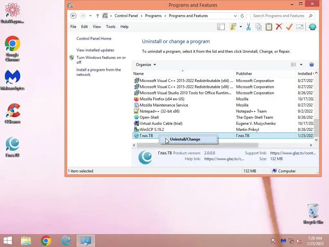Open DataWagon desktop shortcut
The height and width of the screenshot is (247, 329).
point(13,13)
